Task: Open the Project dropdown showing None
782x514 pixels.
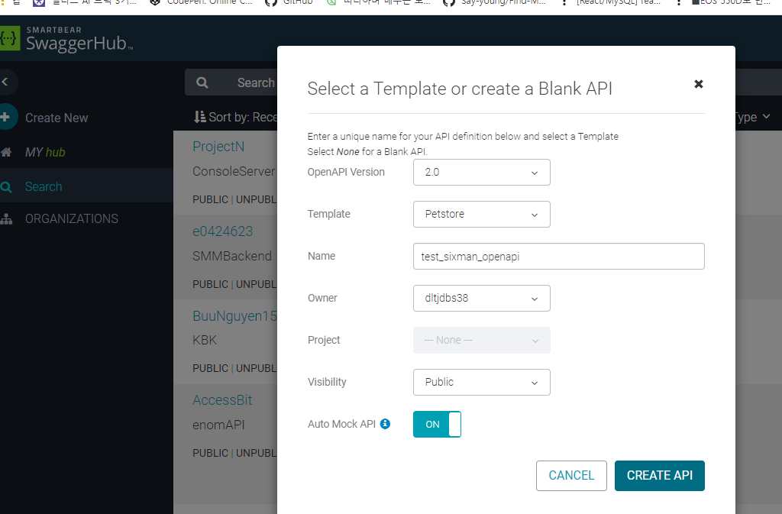Action: pyautogui.click(x=481, y=340)
